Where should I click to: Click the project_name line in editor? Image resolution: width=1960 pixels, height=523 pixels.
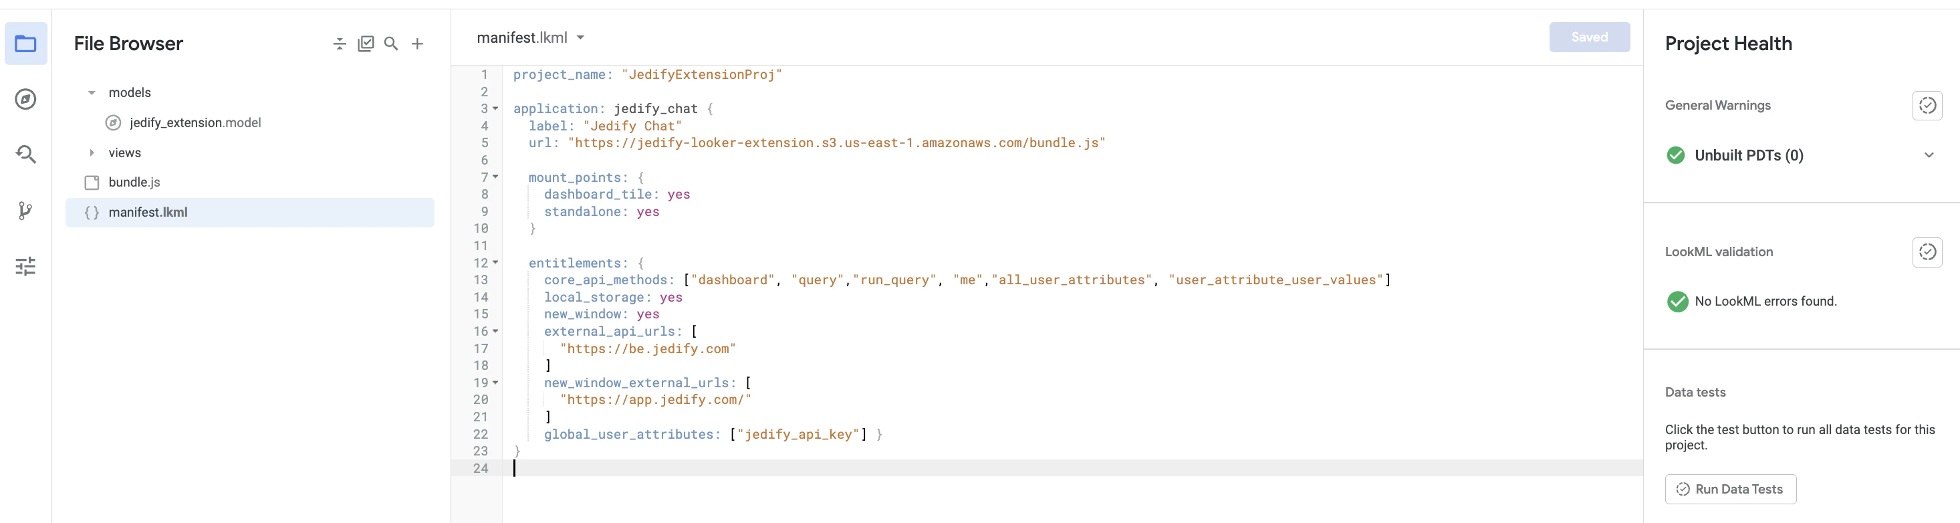pos(646,75)
